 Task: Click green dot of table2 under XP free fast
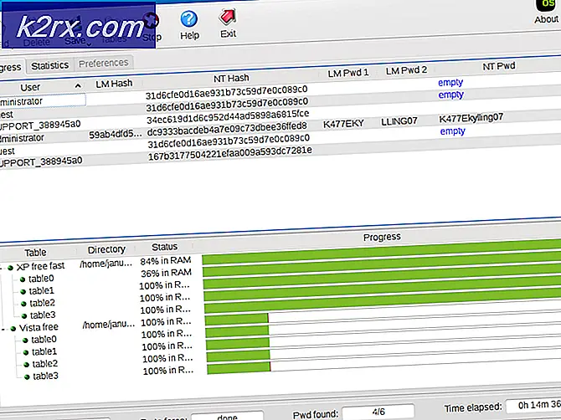[x=23, y=304]
